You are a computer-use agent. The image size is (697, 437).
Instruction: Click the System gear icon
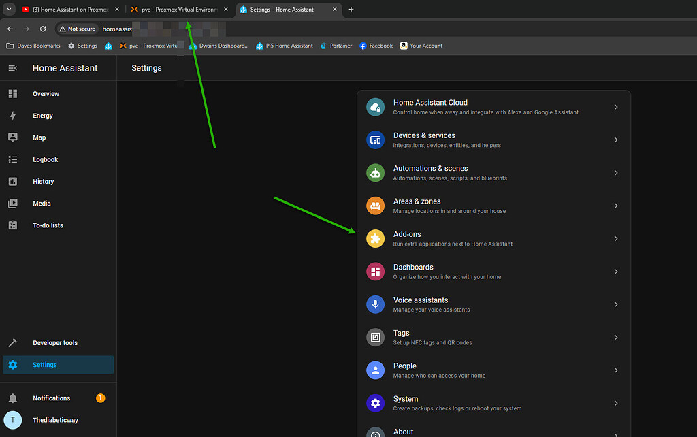tap(375, 403)
